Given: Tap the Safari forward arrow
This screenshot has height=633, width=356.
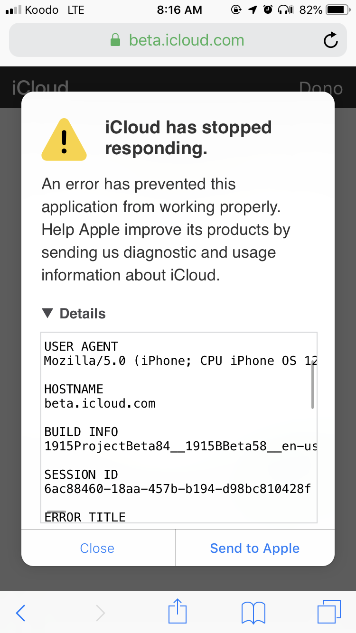Looking at the screenshot, I should [100, 613].
